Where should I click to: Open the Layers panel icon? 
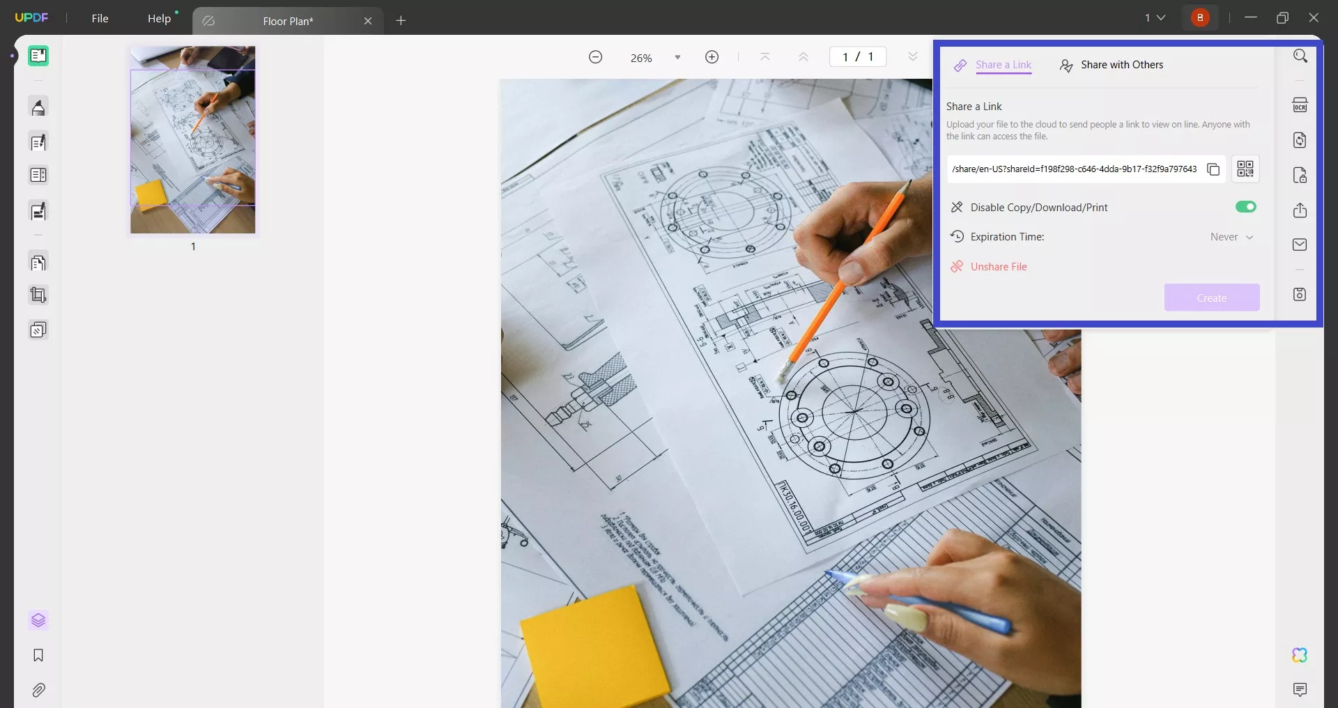pyautogui.click(x=38, y=620)
